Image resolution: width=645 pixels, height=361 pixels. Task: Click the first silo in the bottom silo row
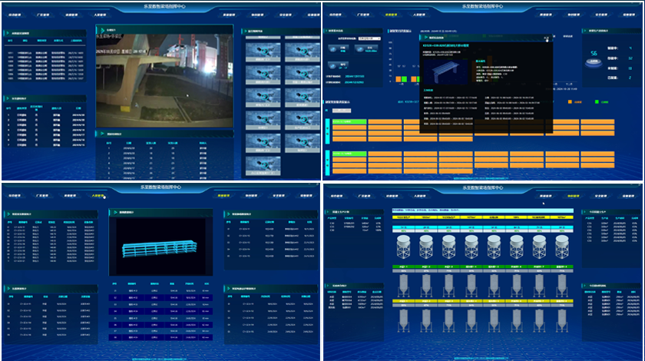click(x=404, y=320)
